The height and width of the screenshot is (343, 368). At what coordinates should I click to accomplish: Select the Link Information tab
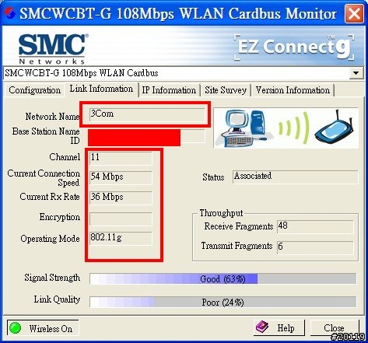(x=101, y=89)
